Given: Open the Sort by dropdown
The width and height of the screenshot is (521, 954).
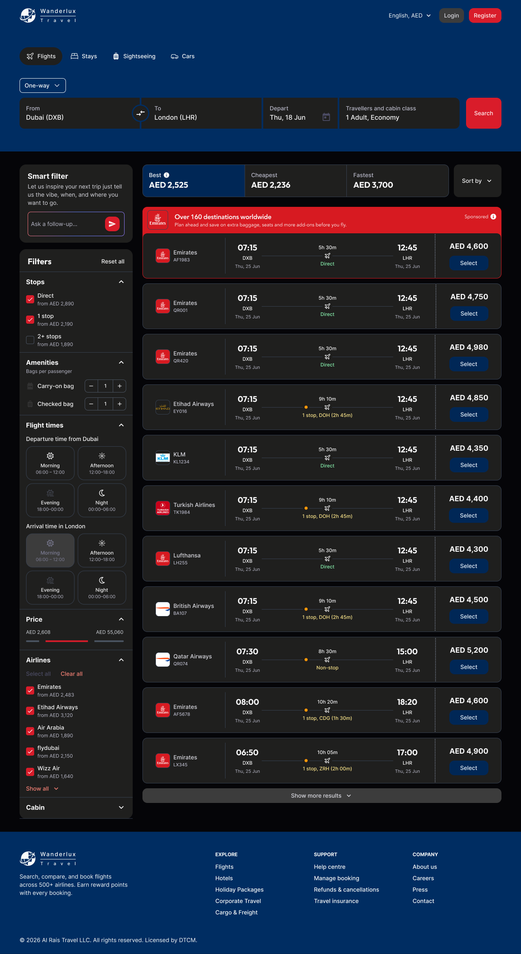Looking at the screenshot, I should (x=477, y=181).
